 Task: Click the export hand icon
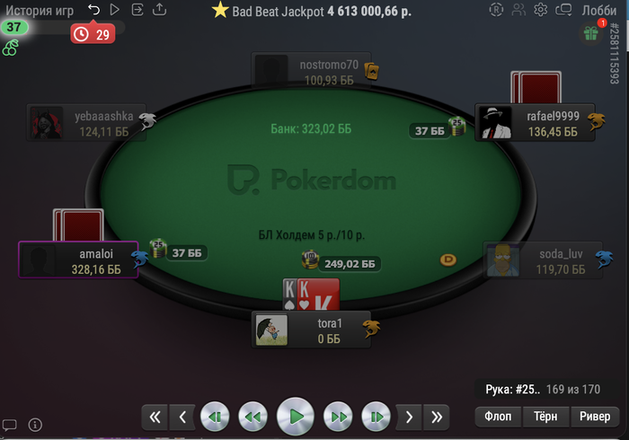[x=137, y=9]
